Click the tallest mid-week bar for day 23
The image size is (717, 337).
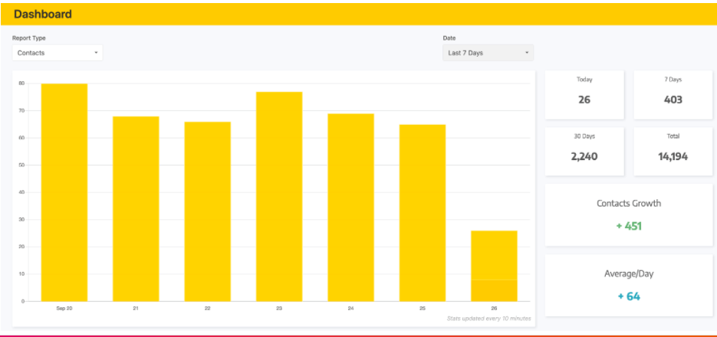[279, 196]
